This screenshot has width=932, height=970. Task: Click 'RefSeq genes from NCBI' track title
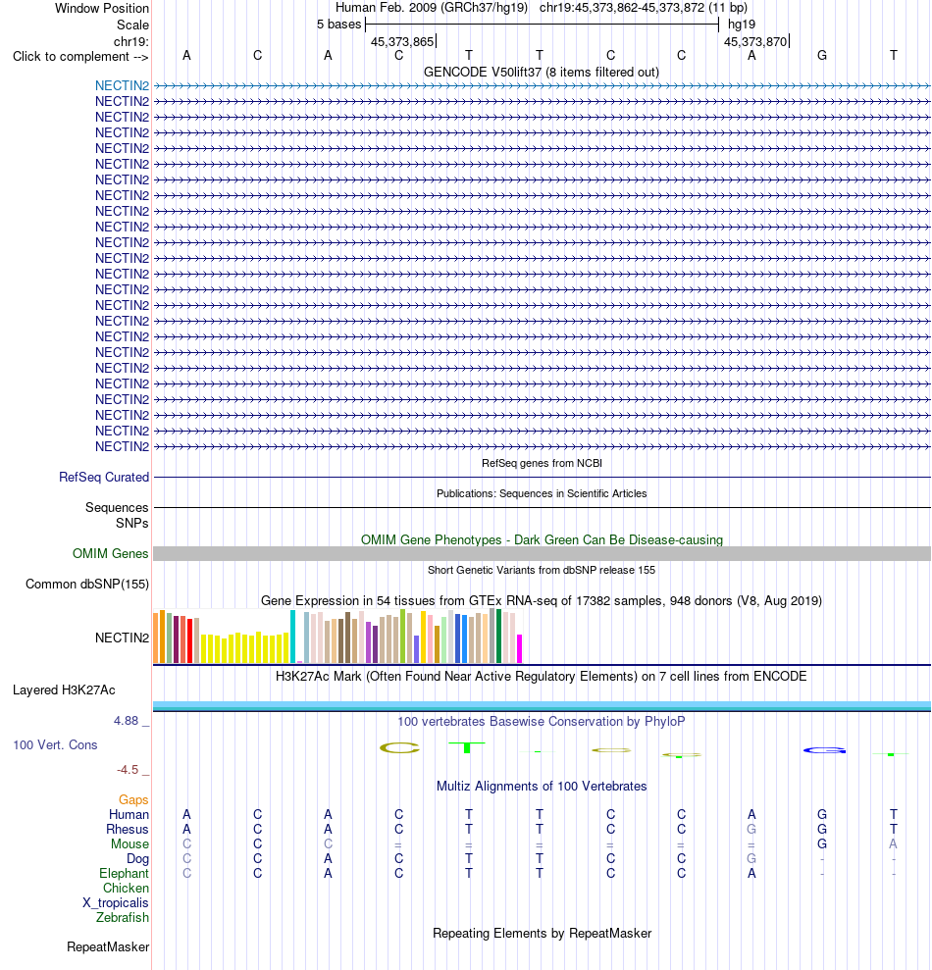(542, 463)
